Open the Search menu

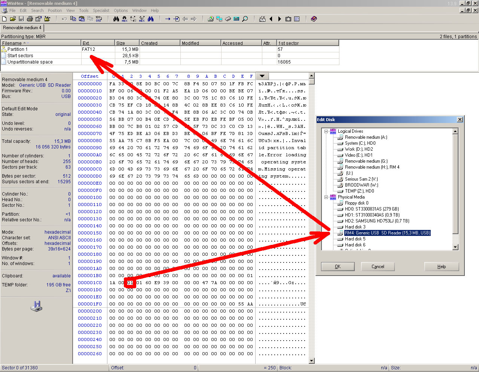37,10
